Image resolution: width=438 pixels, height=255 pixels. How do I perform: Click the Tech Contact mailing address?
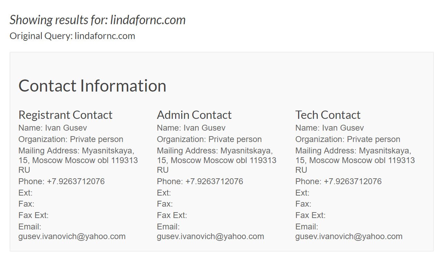click(355, 160)
